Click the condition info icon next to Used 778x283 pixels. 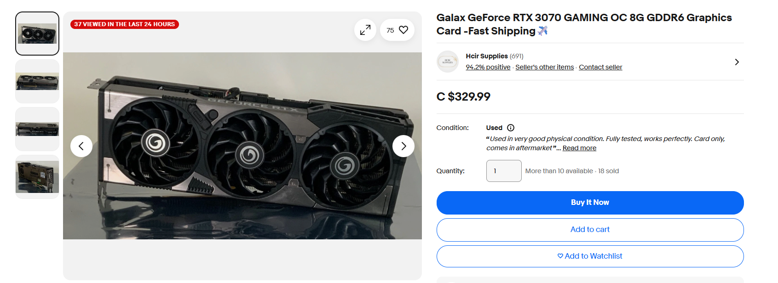(x=511, y=128)
